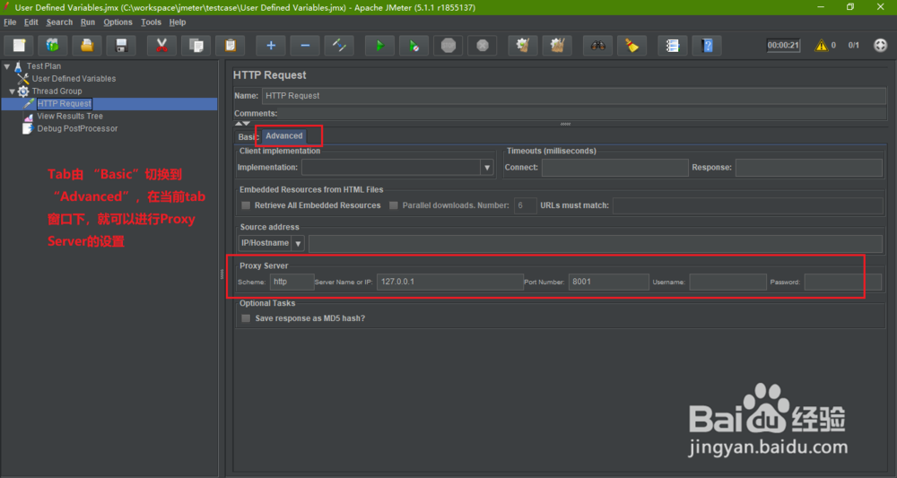
Task: Open the Run menu
Action: 88,22
